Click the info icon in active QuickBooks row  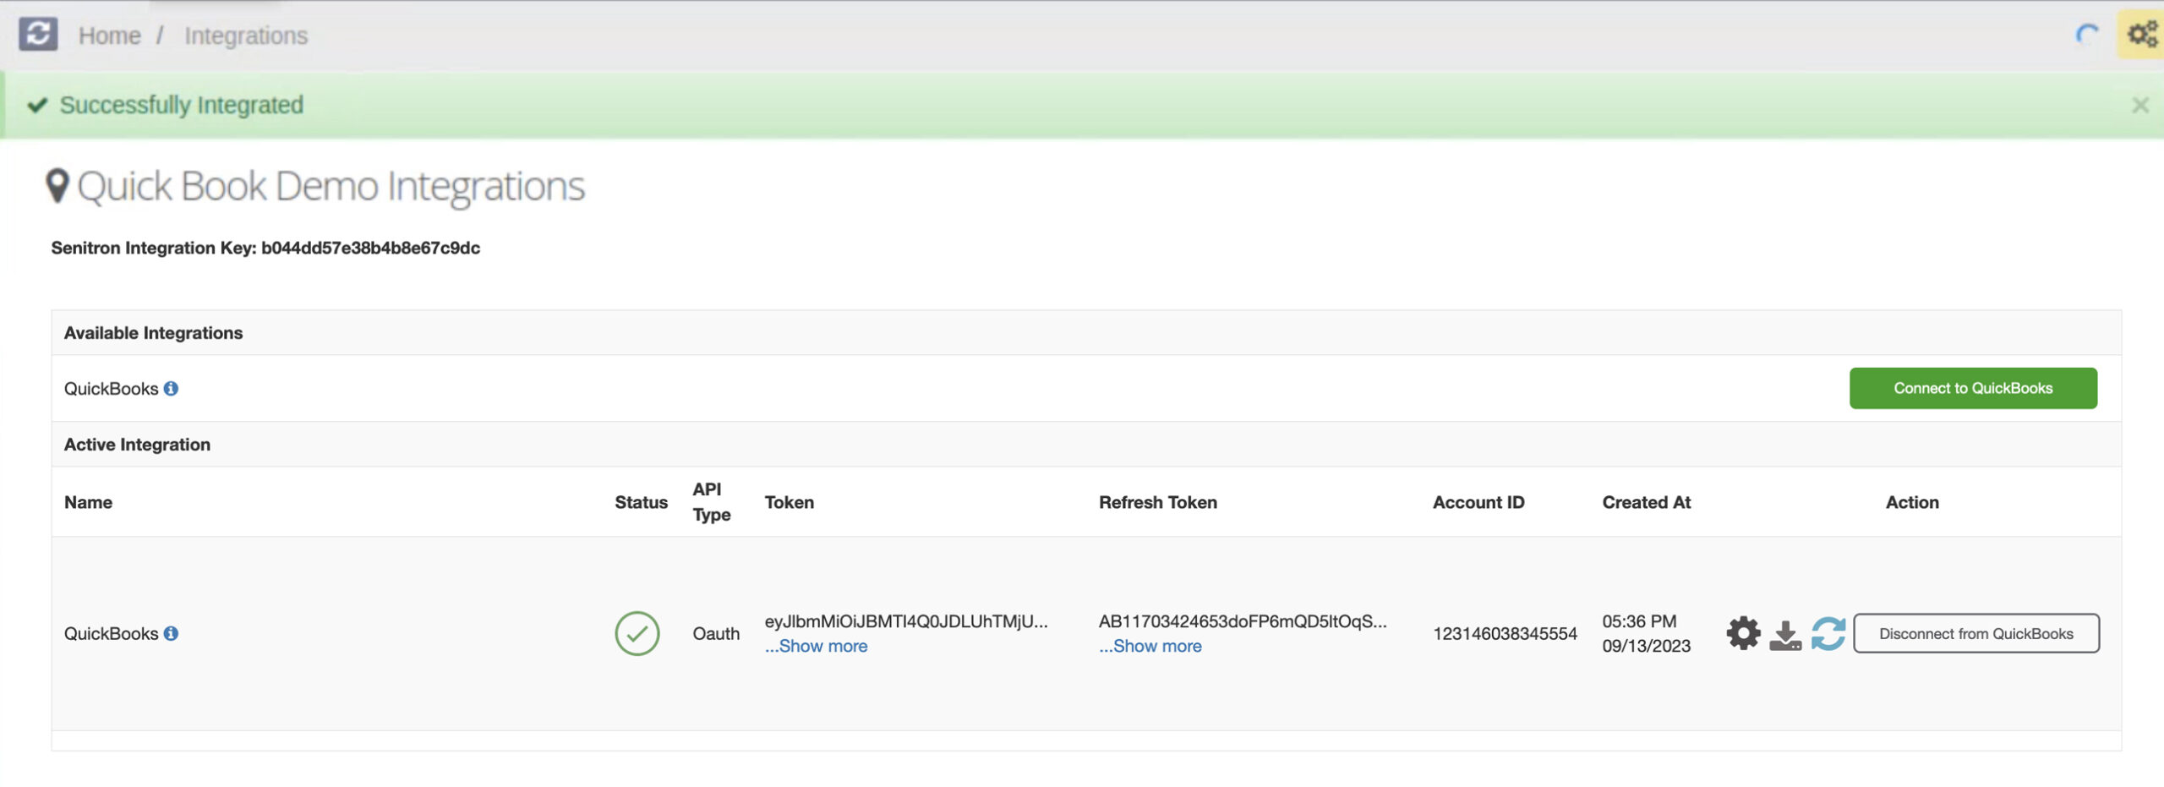click(x=171, y=633)
